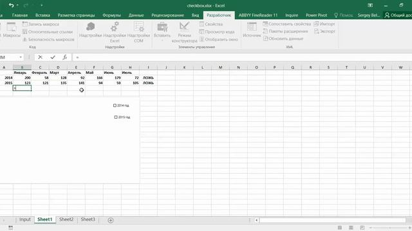Image resolution: width=412 pixels, height=231 pixels.
Task: Check the 2015 год checkbox
Action: [x=116, y=117]
